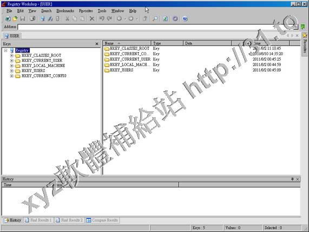Click the Delete X icon

(92, 19)
